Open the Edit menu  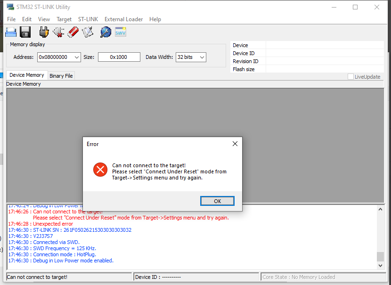click(27, 19)
